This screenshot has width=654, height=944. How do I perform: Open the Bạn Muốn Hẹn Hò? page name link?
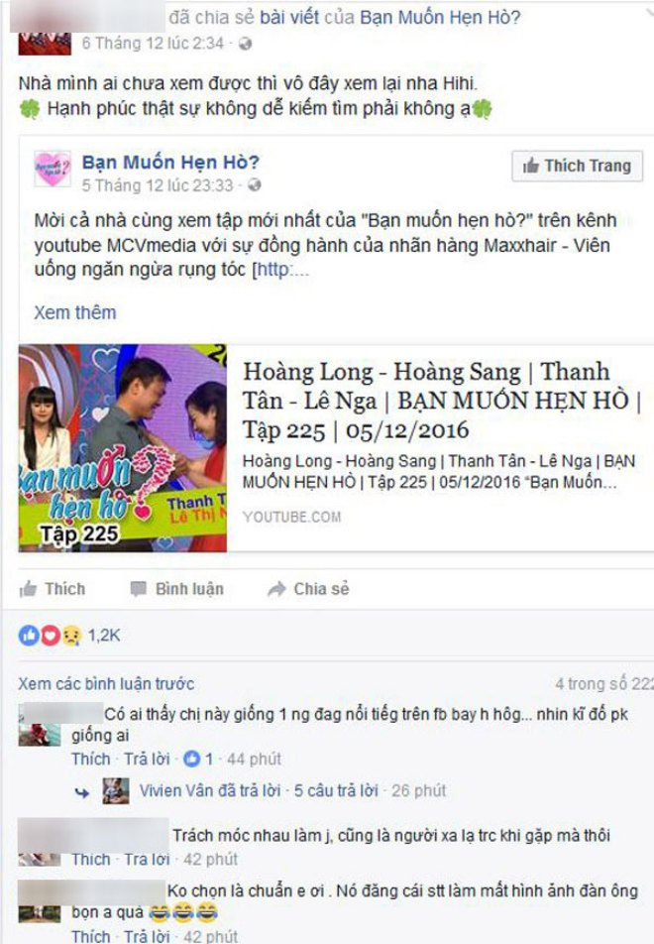[x=170, y=162]
